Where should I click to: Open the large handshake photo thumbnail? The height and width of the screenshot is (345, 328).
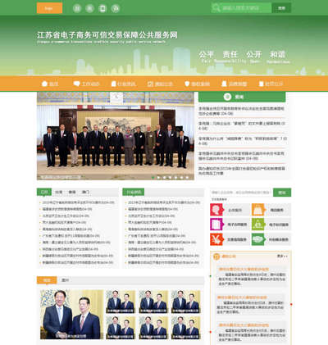(x=72, y=315)
